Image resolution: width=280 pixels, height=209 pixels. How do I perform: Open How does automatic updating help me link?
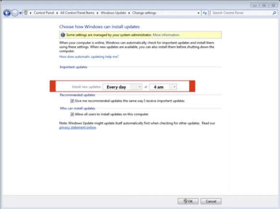pos(89,56)
